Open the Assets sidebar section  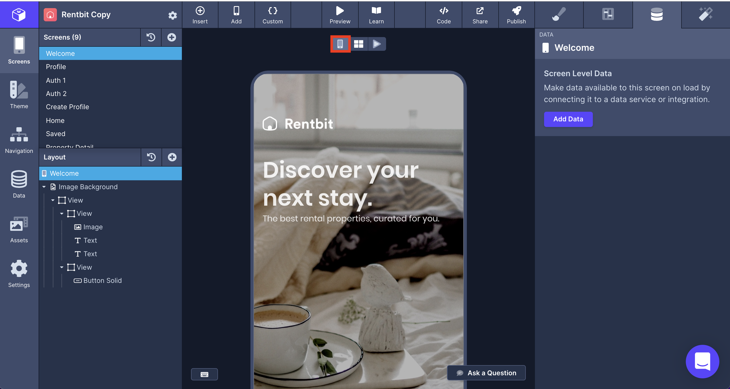click(19, 229)
